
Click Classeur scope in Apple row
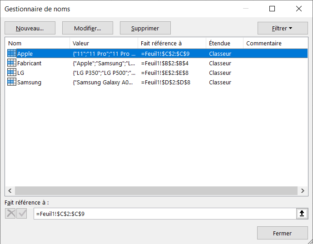point(220,54)
